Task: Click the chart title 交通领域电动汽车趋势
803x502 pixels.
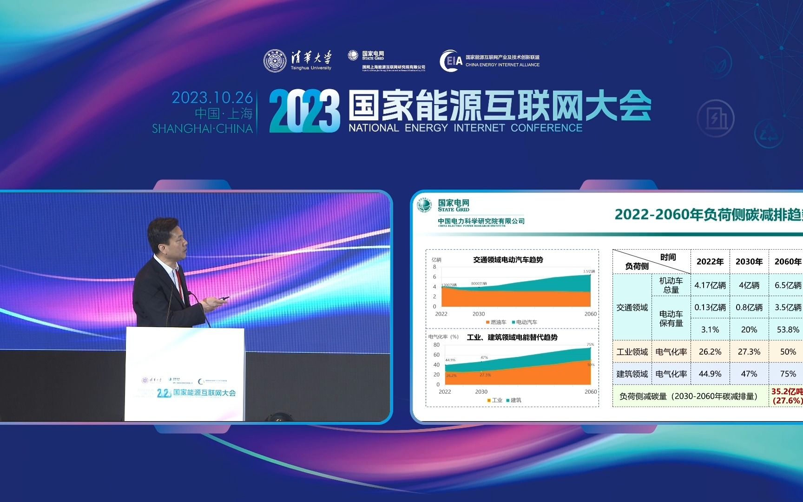Action: click(508, 260)
